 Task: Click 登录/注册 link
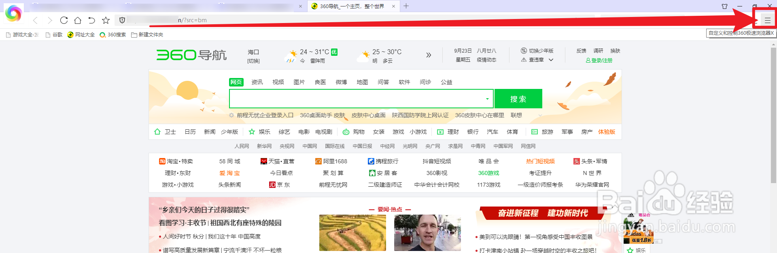pos(599,61)
